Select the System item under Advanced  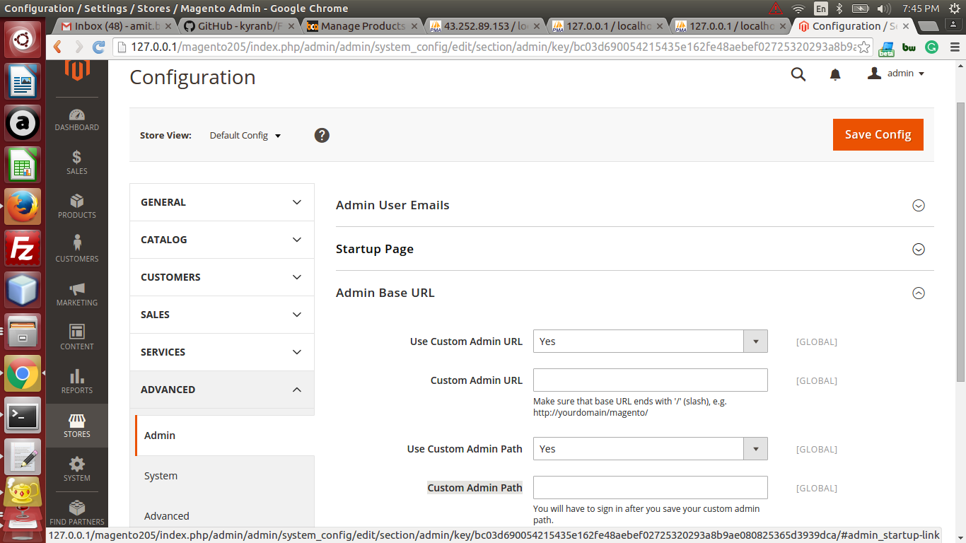[x=224, y=476]
